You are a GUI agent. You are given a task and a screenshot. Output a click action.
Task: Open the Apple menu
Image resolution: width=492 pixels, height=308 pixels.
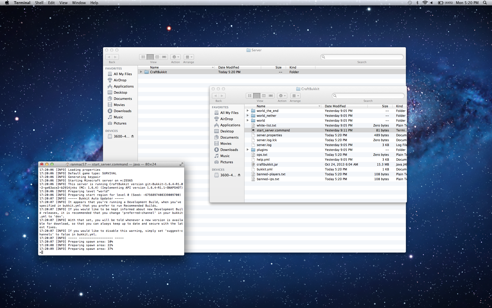point(7,3)
